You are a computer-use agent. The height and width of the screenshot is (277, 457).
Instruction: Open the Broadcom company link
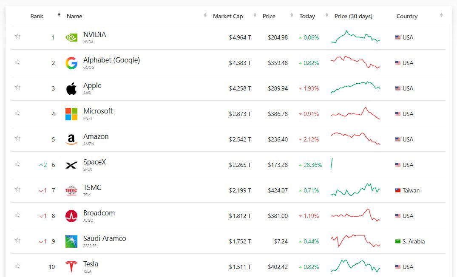coord(99,213)
